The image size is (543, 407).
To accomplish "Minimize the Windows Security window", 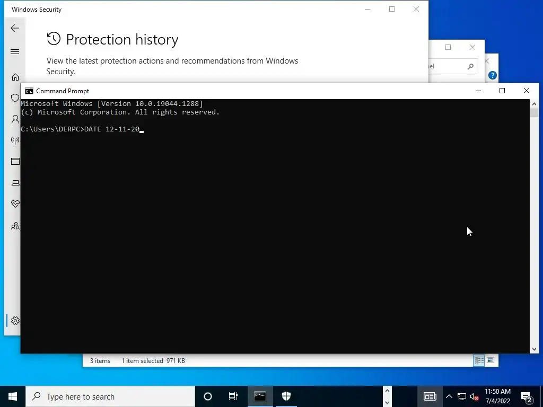I will (368, 9).
